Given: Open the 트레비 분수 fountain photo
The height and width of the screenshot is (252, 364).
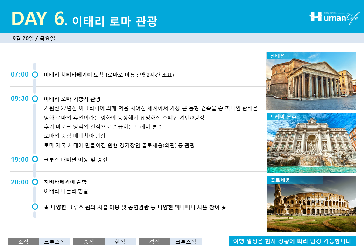Looking at the screenshot, I should [x=311, y=143].
